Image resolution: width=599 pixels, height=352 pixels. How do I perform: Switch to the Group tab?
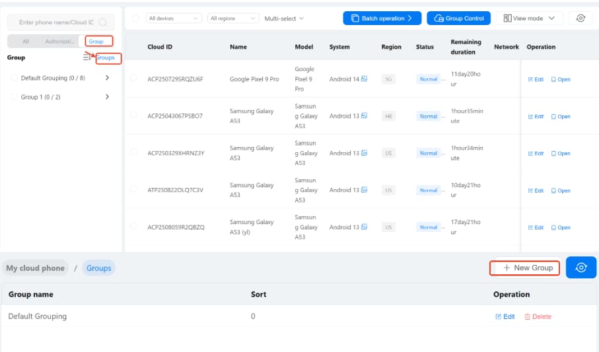point(96,42)
